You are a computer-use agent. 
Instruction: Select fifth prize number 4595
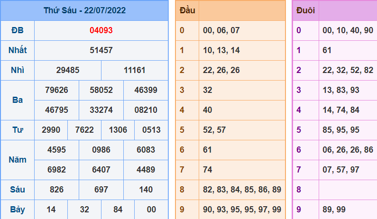pos(56,150)
